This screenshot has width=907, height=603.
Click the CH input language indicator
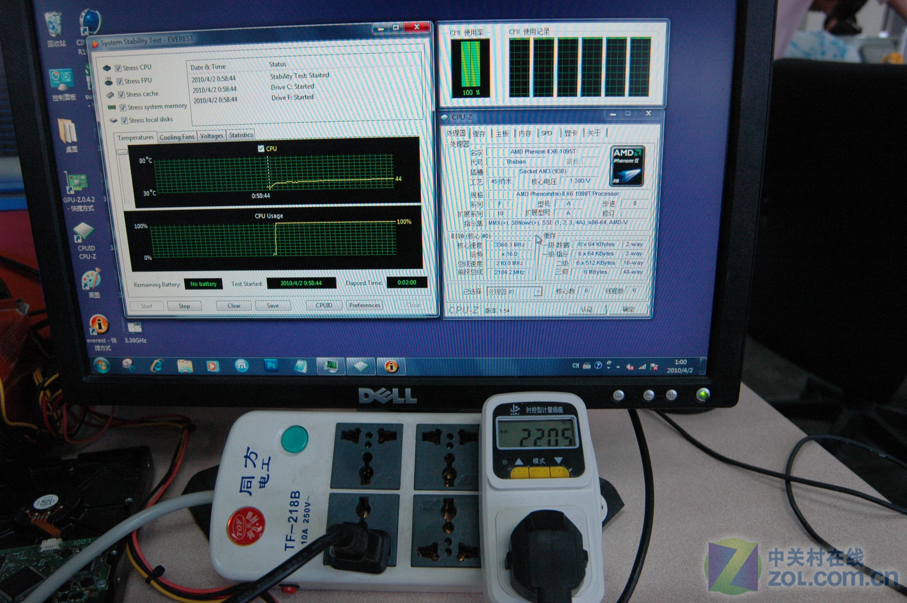576,366
